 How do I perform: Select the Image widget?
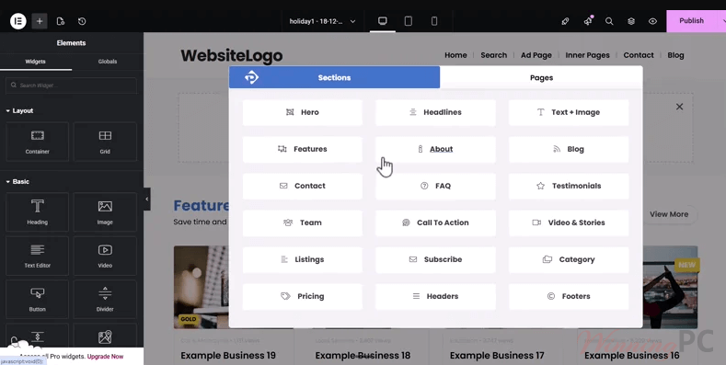coord(105,211)
